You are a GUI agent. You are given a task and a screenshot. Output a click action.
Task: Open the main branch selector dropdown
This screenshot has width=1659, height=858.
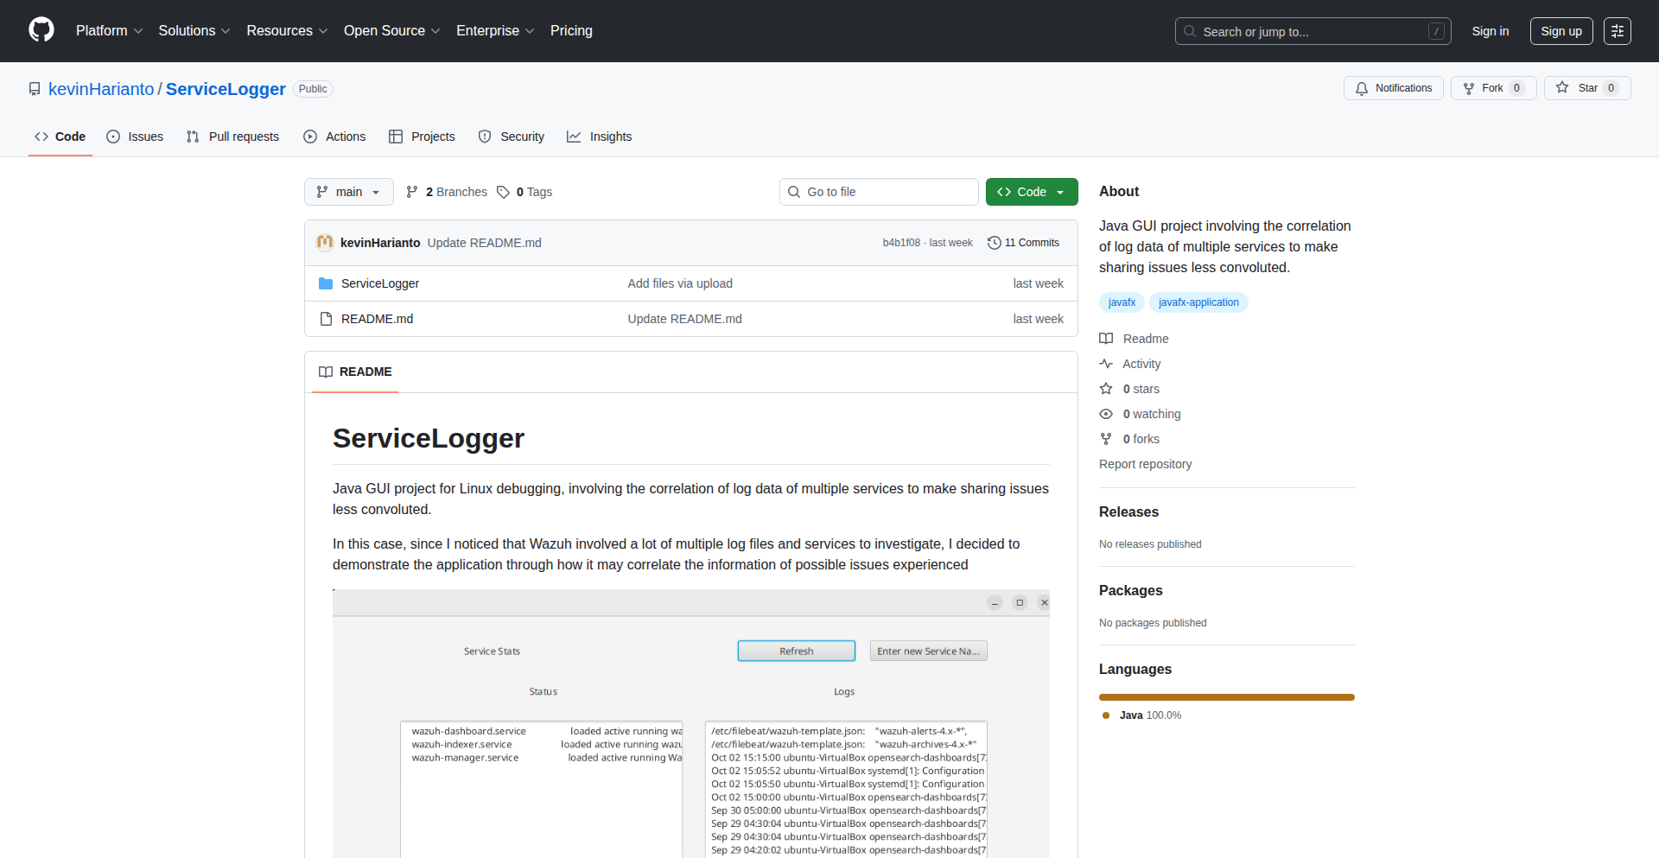349,192
